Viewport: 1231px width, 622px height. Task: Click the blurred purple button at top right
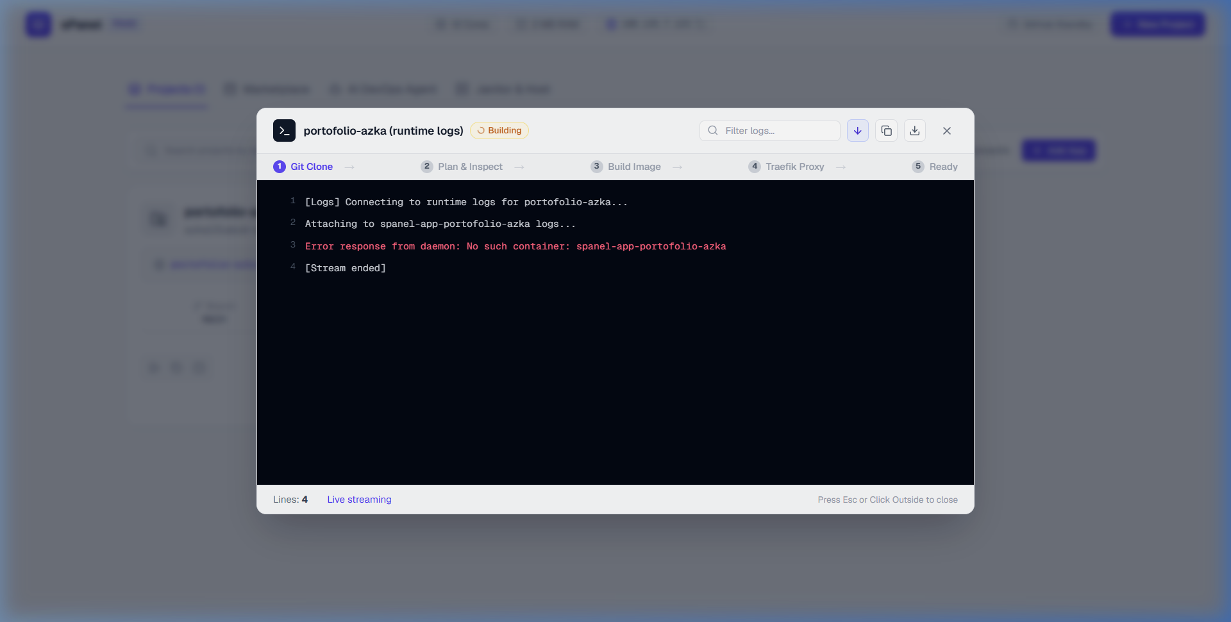coord(1158,24)
